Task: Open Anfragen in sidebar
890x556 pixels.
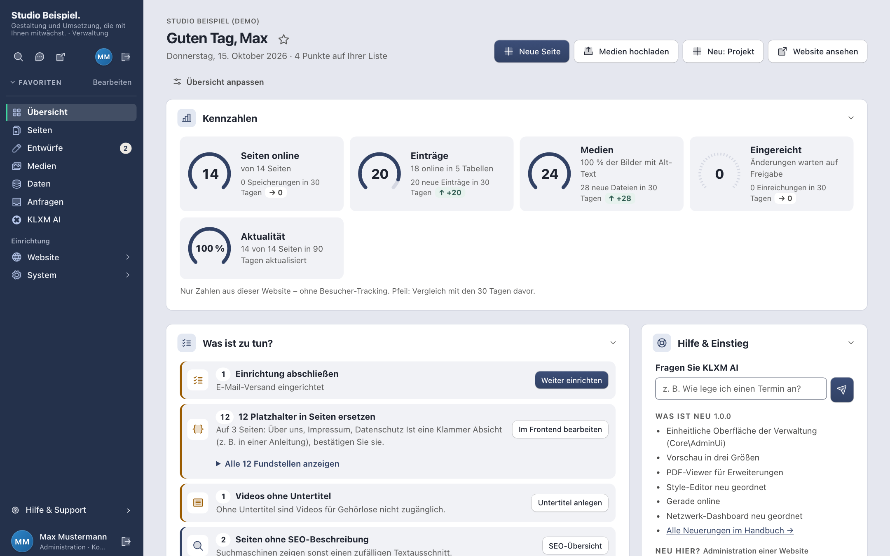Action: [72, 202]
